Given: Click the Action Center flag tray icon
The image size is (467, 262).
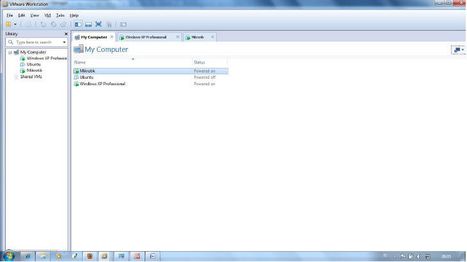Looking at the screenshot, I should pyautogui.click(x=403, y=256).
